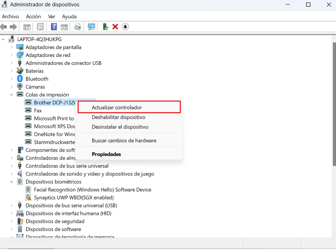Click the Bluetooth category icon
Screen dimensions: 336x250
click(x=20, y=79)
